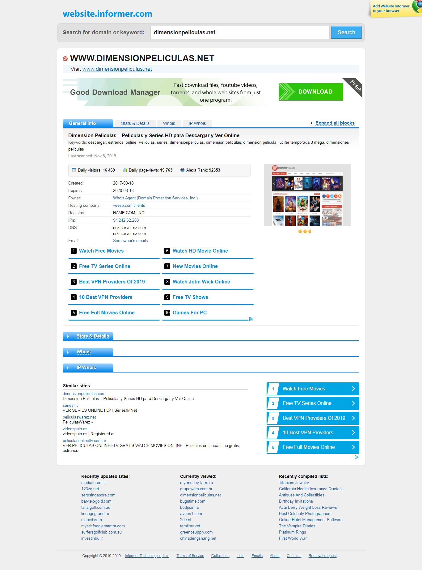Open recently updated site serpsingapore.com
This screenshot has height=570, width=422.
pyautogui.click(x=98, y=495)
